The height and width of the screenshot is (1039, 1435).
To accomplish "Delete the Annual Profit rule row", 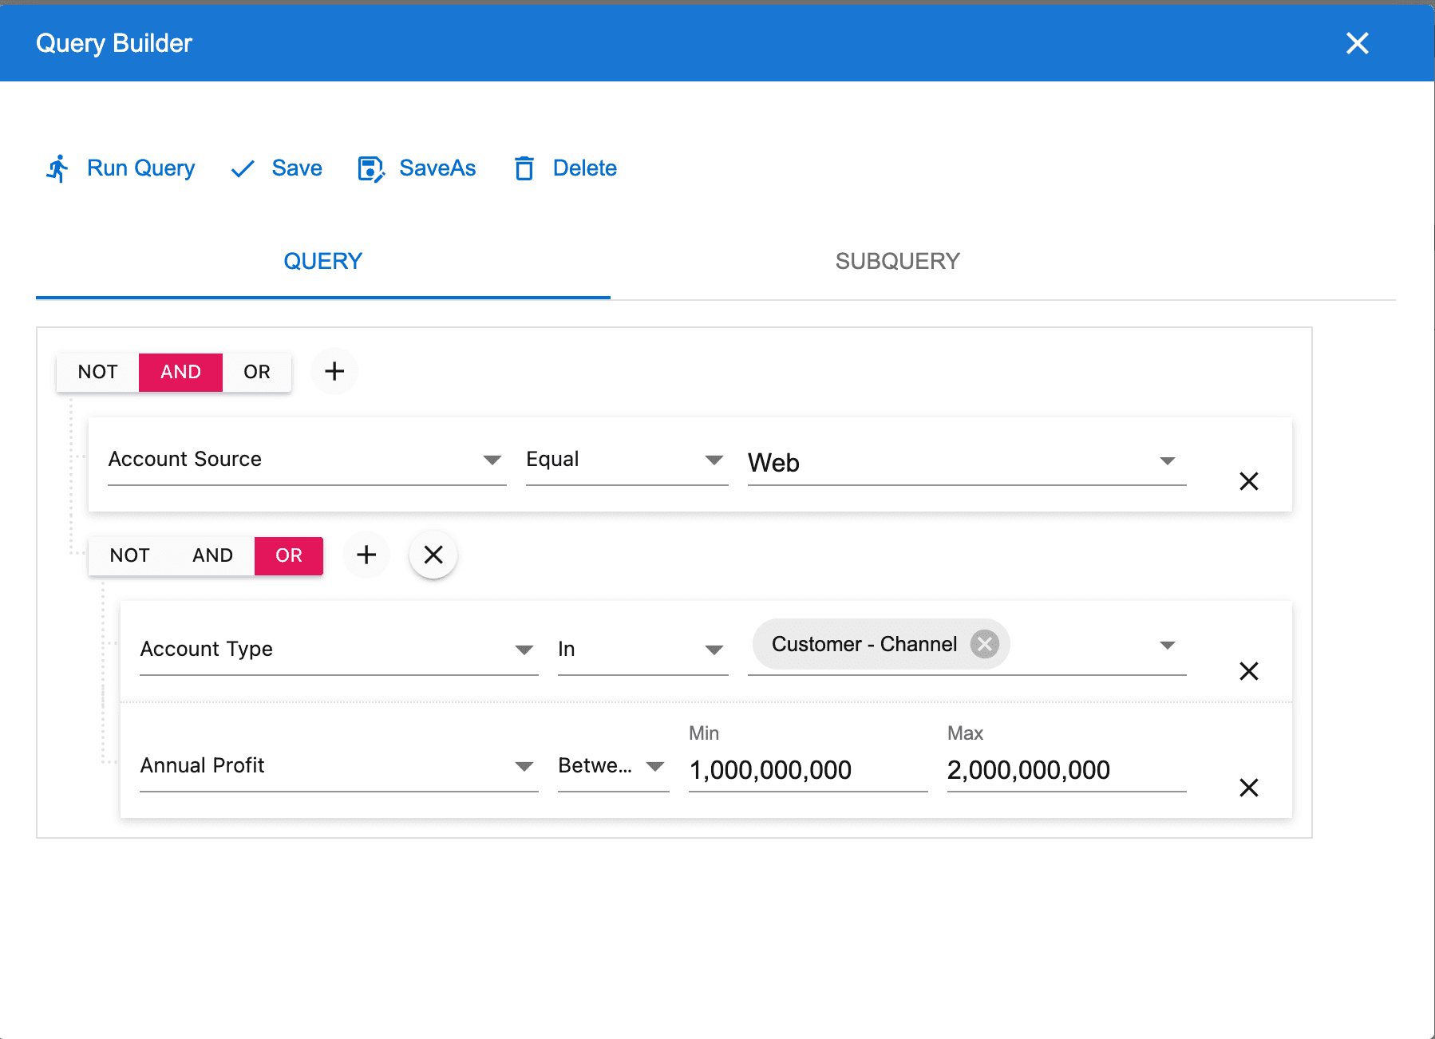I will 1249,788.
